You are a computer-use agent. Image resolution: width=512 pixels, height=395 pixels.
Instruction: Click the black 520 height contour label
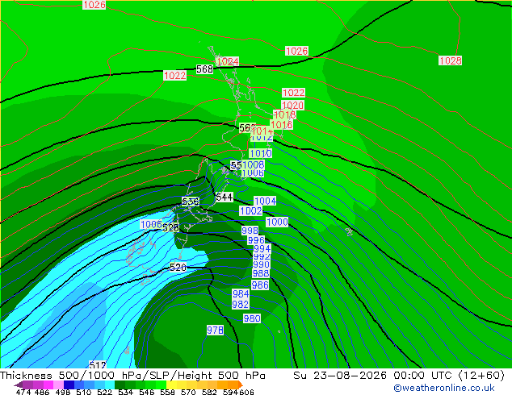pyautogui.click(x=178, y=268)
